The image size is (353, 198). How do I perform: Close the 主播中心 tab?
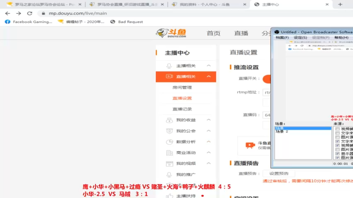327,4
